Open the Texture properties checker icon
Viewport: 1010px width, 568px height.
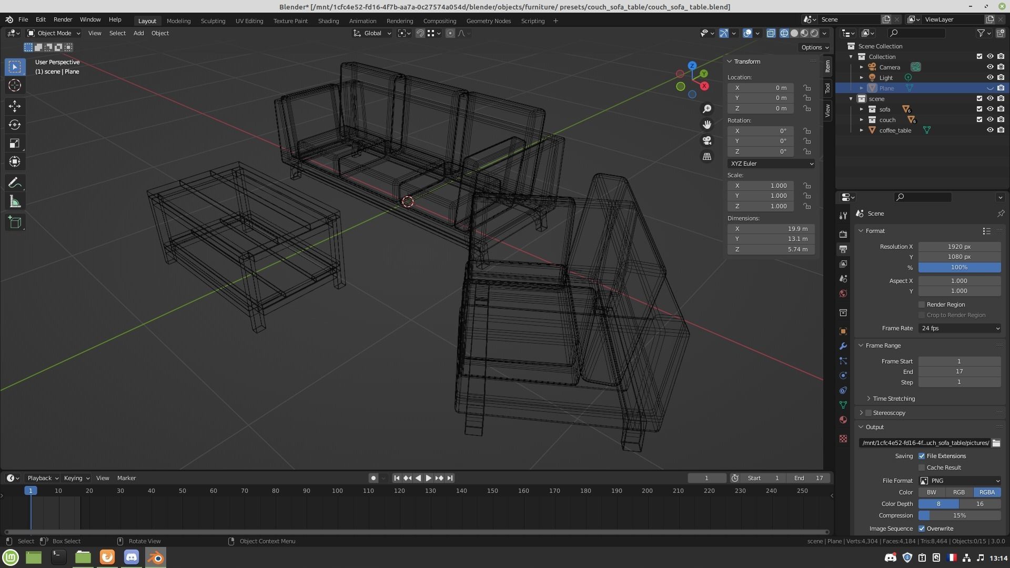coord(843,439)
